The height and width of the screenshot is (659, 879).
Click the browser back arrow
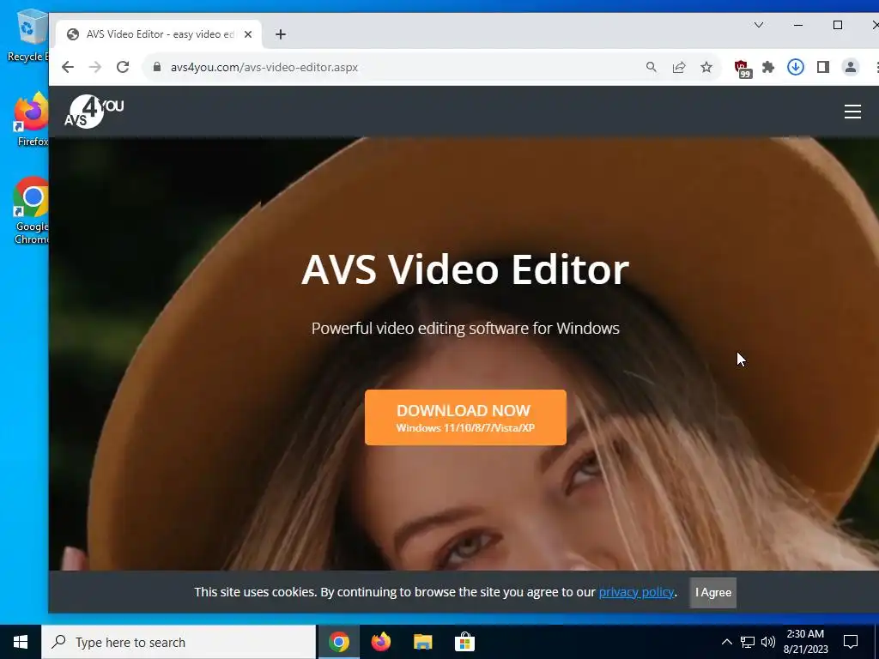tap(68, 67)
